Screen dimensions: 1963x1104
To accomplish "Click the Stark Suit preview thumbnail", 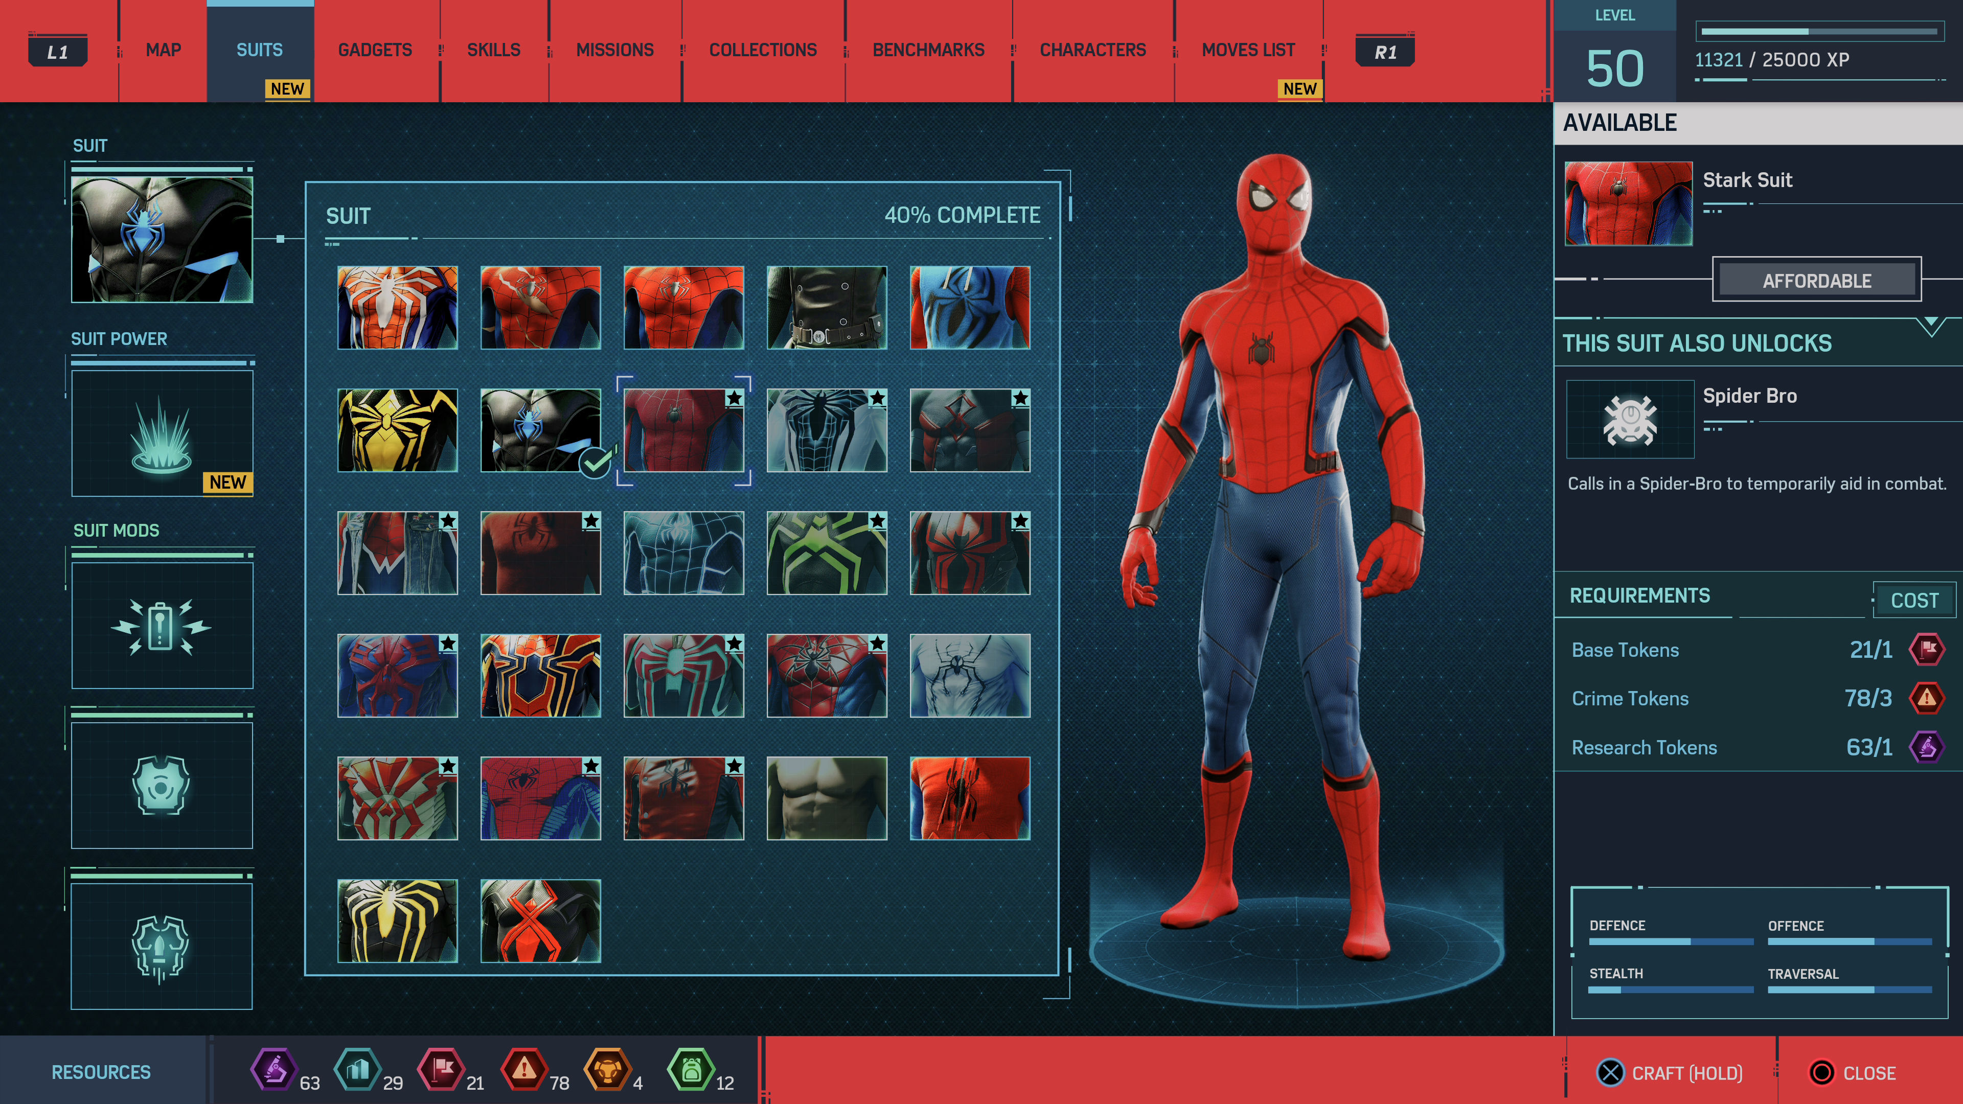I will coord(1629,203).
